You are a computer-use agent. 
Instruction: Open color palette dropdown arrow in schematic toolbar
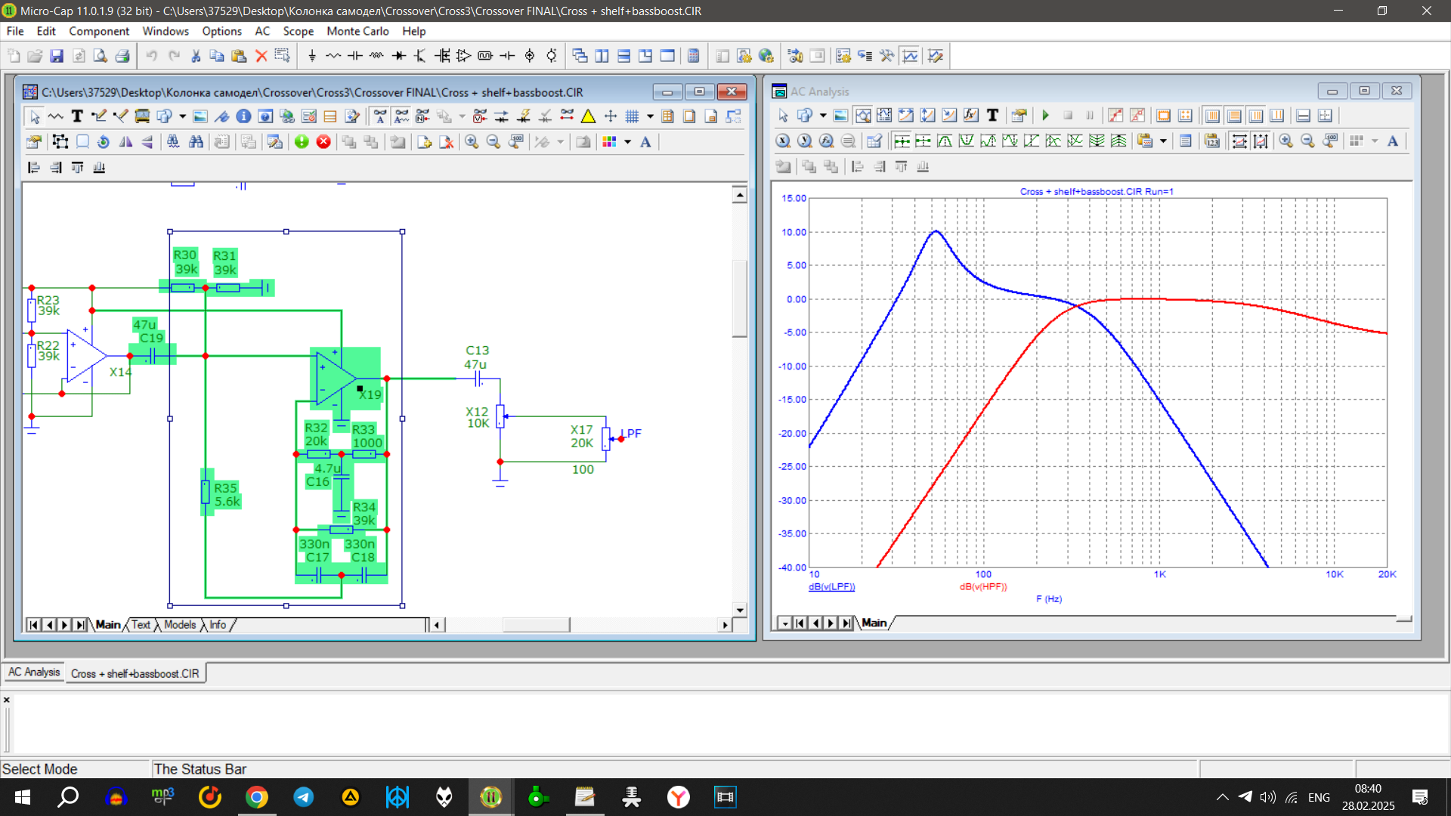click(x=627, y=142)
